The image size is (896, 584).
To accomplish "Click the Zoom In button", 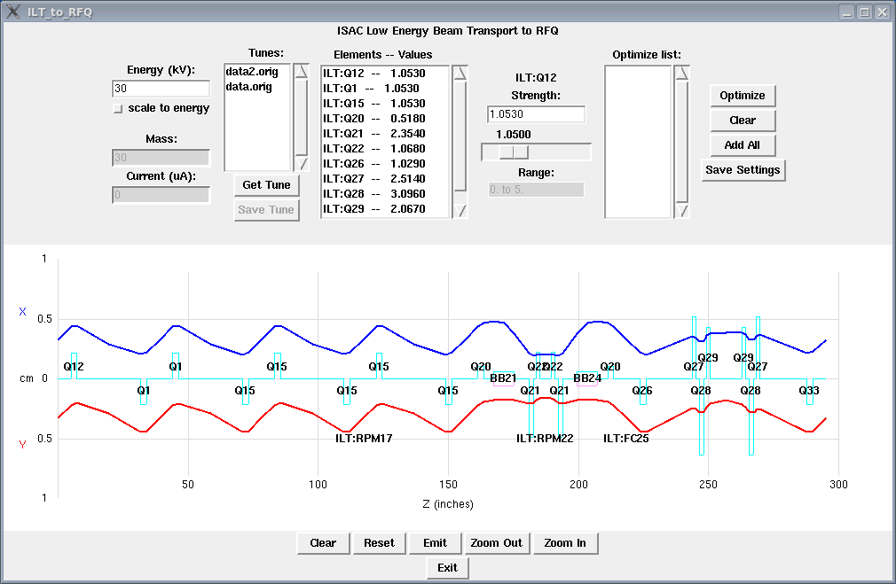I will (x=565, y=543).
